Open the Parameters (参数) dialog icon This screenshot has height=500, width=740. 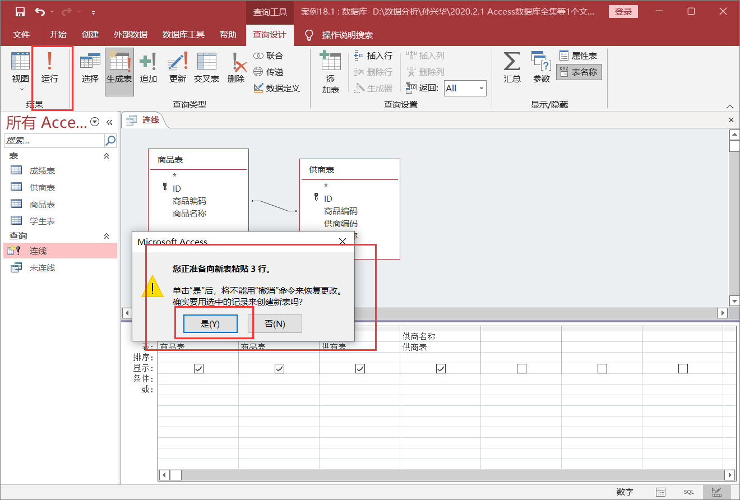tap(541, 68)
